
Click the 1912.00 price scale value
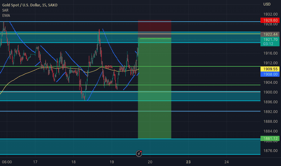pos(270,63)
